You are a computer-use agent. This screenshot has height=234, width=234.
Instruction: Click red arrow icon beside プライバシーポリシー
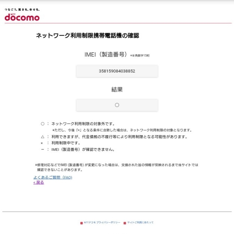pos(81,223)
